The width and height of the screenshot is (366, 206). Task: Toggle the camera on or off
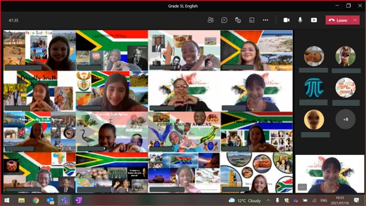286,20
